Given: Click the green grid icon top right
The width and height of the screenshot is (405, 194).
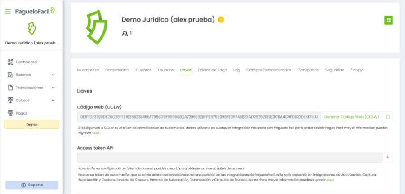Looking at the screenshot, I should (x=388, y=20).
